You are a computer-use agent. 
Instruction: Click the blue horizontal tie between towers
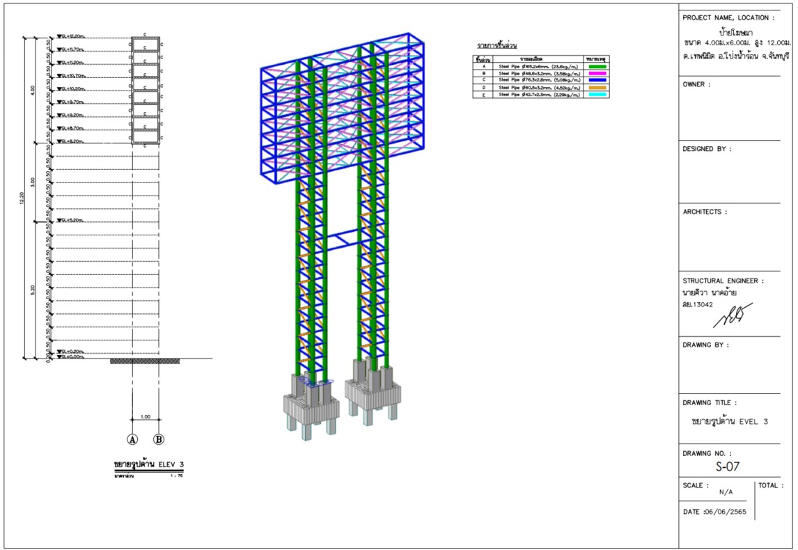pyautogui.click(x=343, y=239)
